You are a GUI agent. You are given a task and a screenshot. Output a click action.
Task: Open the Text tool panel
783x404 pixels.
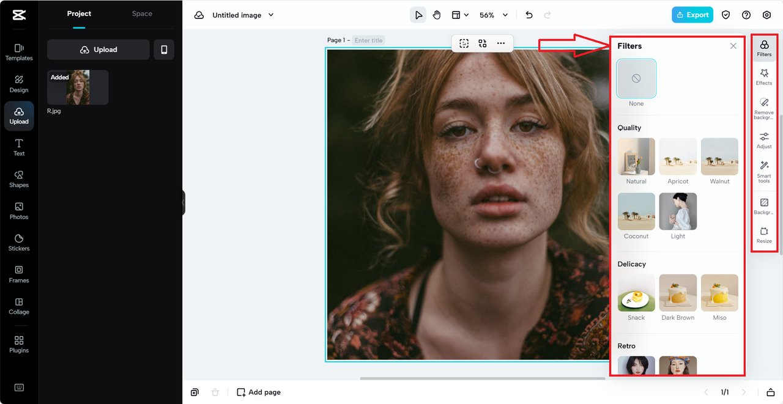pyautogui.click(x=19, y=147)
